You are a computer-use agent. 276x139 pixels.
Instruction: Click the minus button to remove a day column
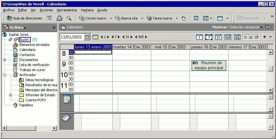[270, 37]
